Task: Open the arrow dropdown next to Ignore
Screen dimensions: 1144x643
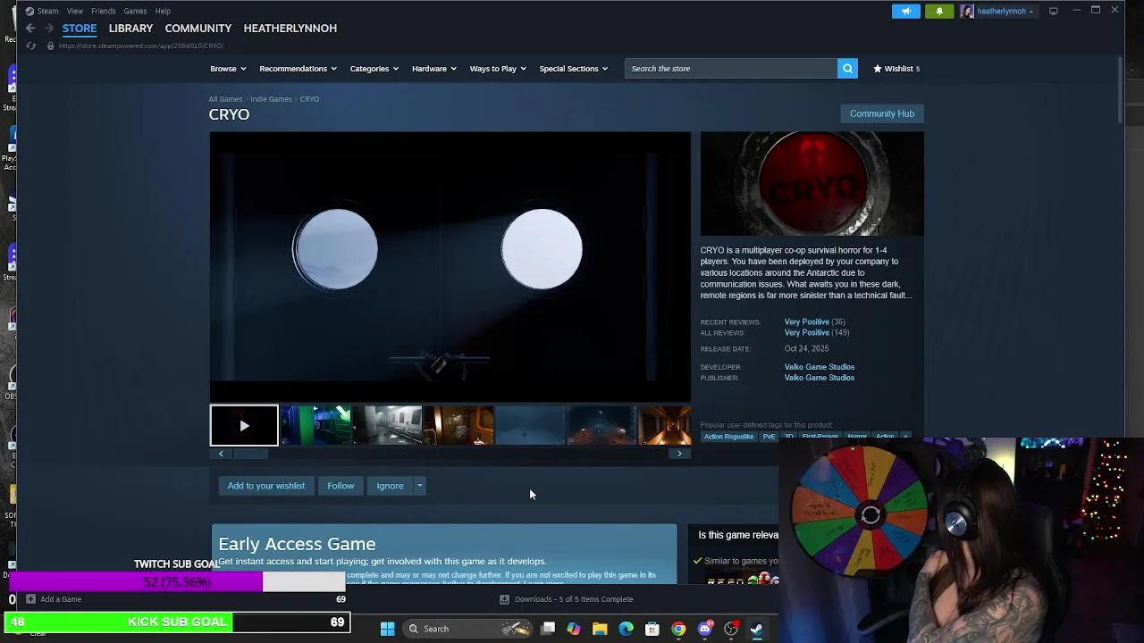Action: tap(419, 486)
